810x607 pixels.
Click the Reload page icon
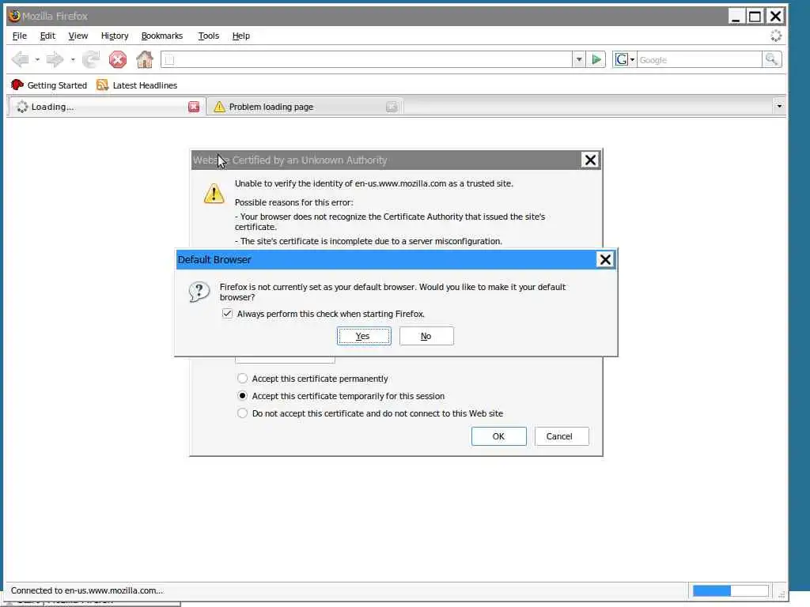click(91, 60)
